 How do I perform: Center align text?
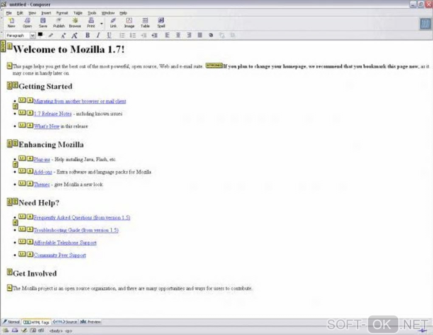(178, 35)
